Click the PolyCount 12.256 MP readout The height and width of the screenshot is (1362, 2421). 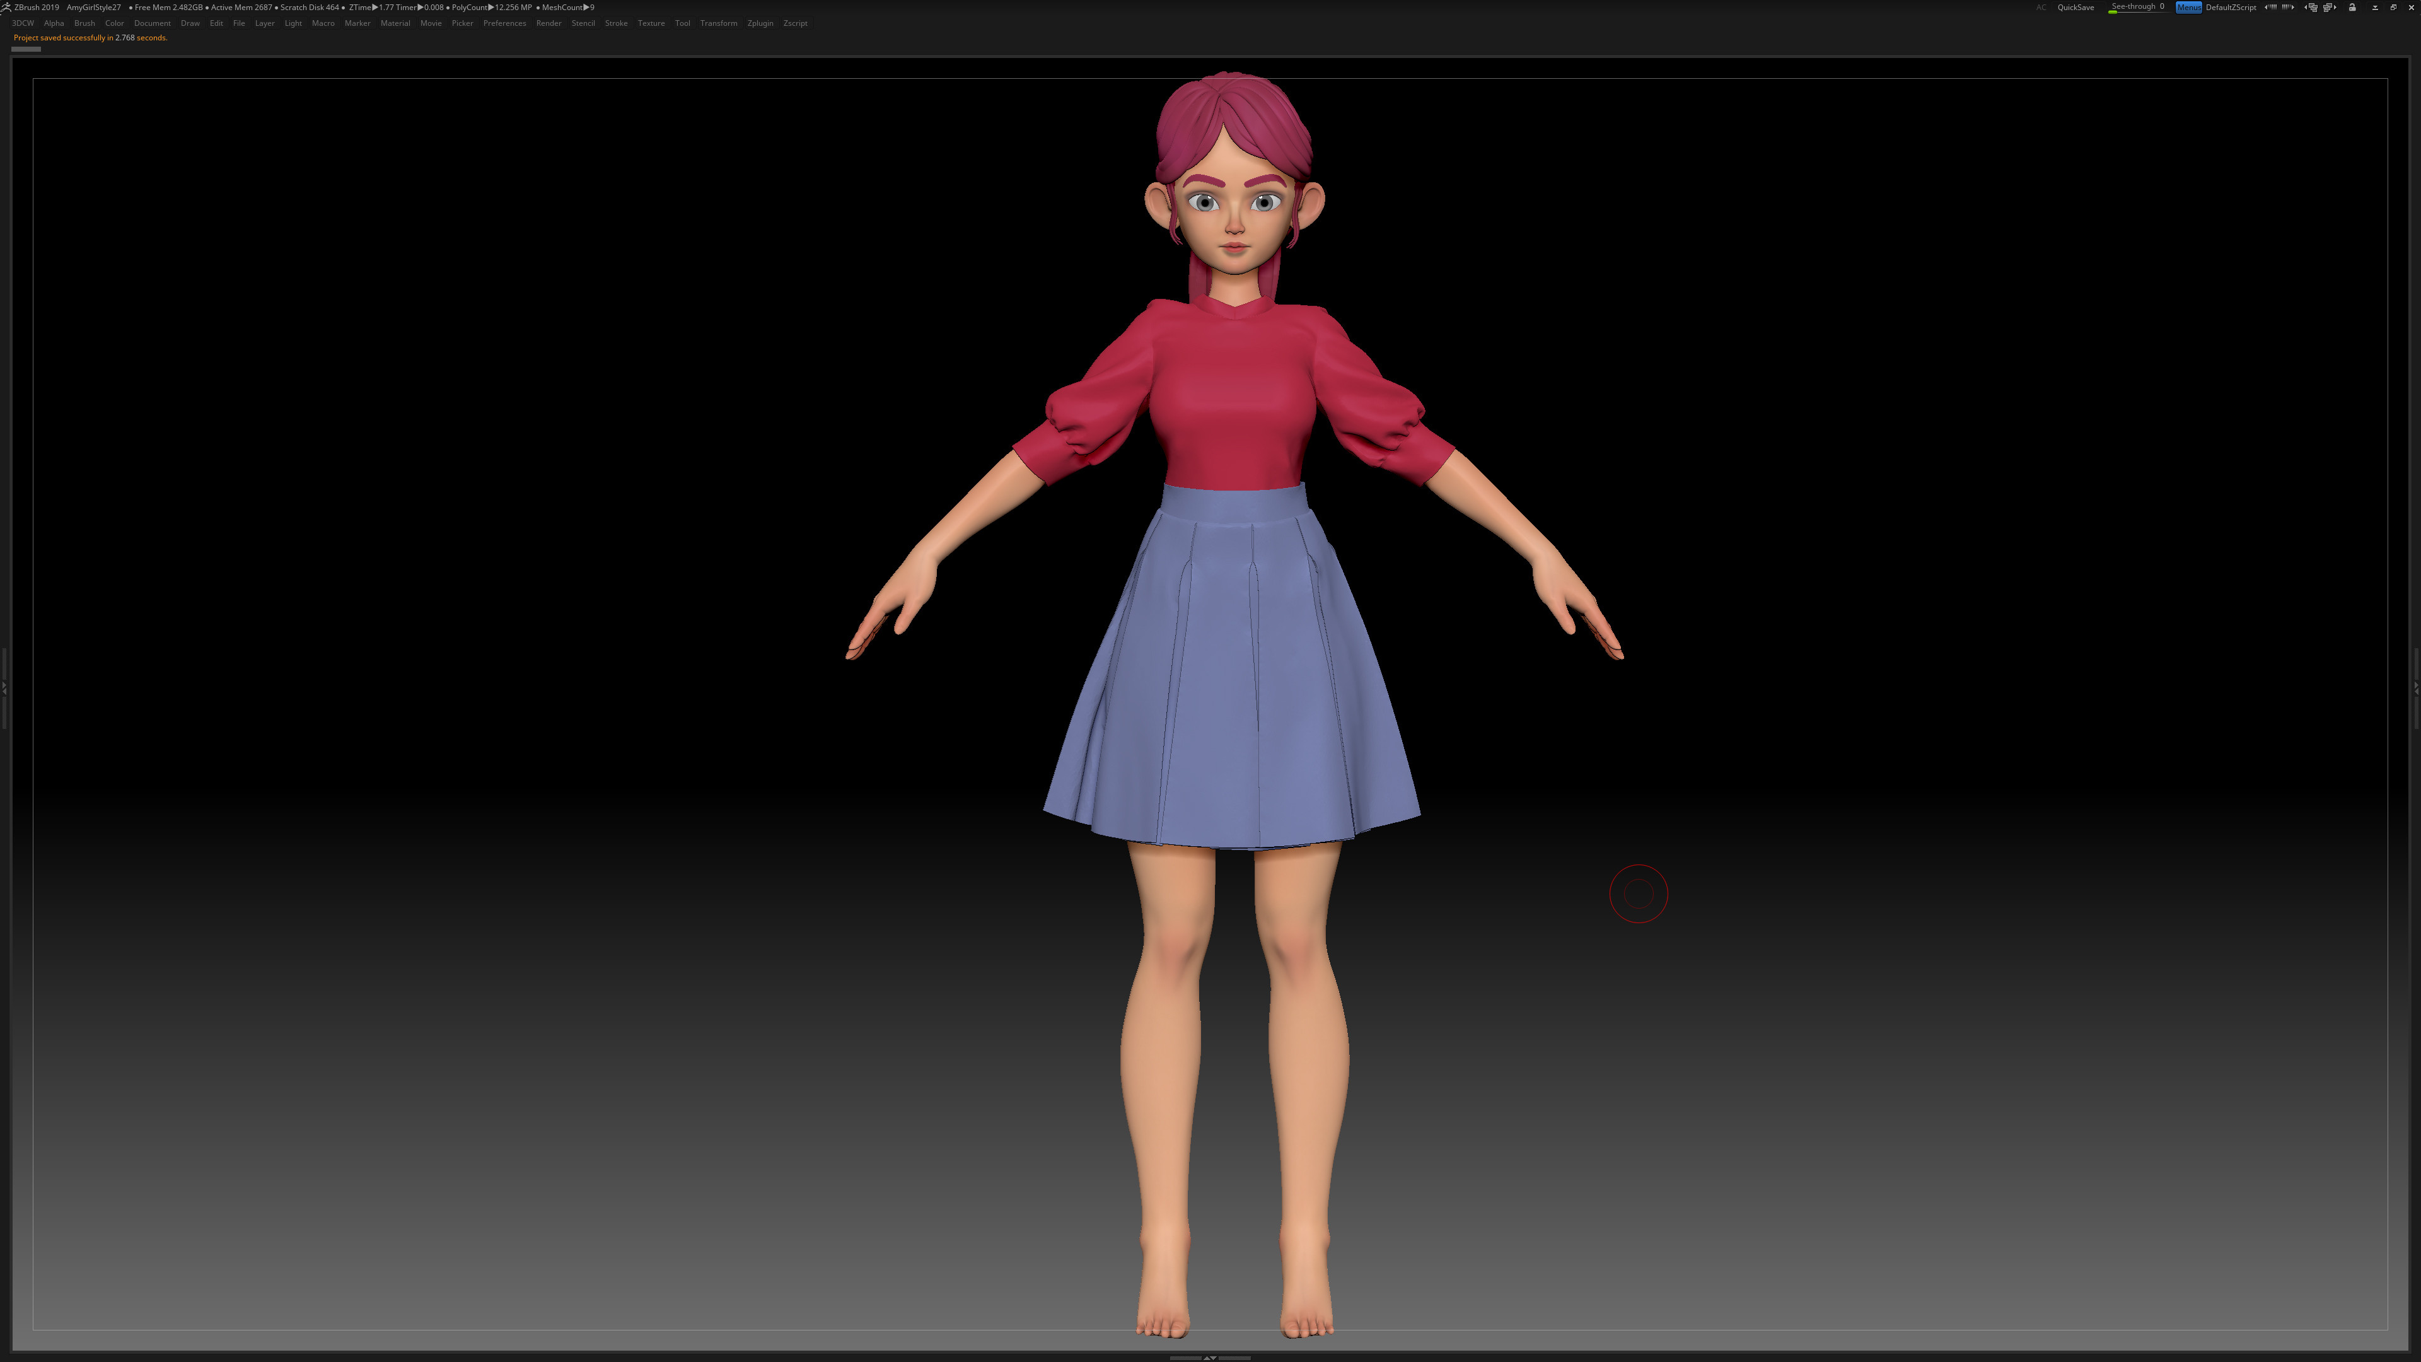[x=492, y=8]
